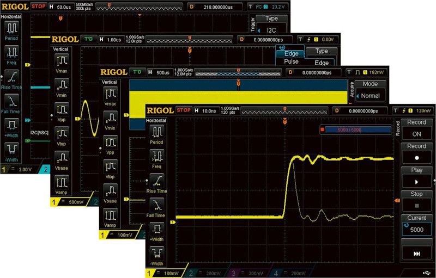Select the Fall Time icon in the front window

(157, 207)
